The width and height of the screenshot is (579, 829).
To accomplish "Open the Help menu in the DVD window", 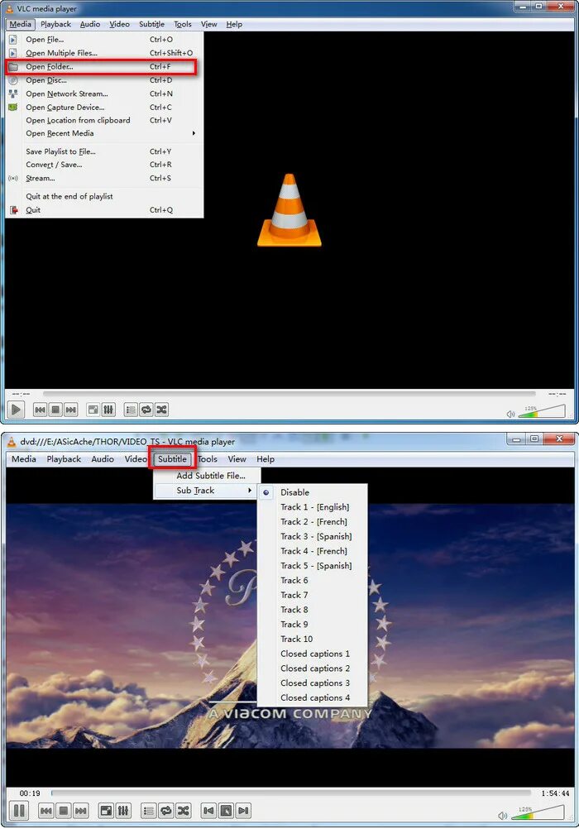I will click(266, 459).
